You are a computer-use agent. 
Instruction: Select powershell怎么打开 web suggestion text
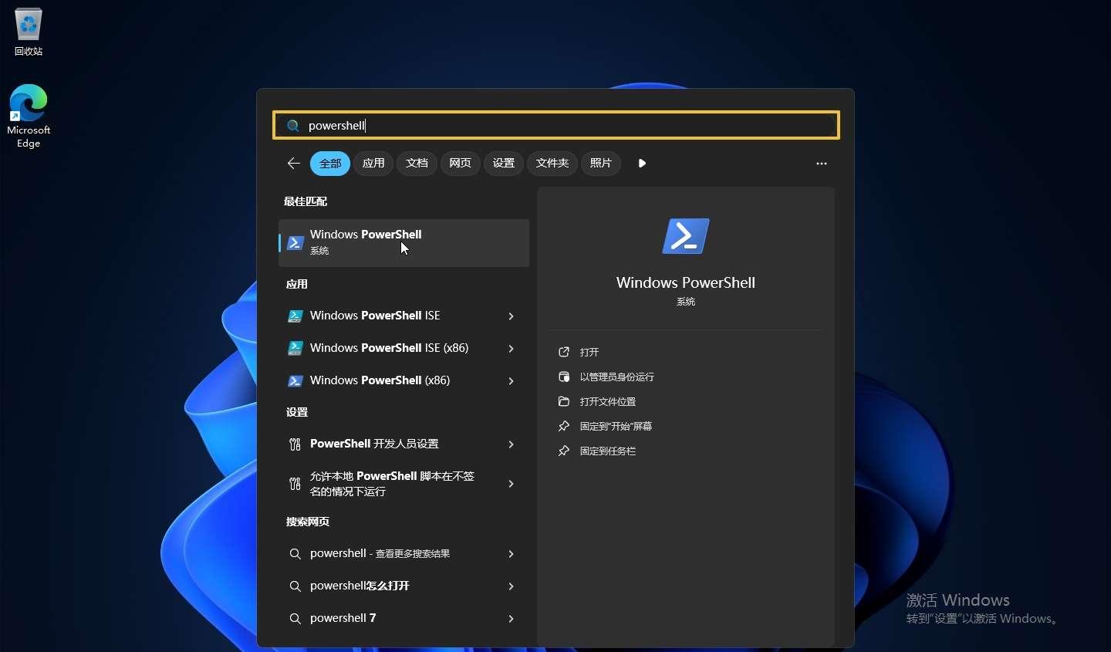click(x=360, y=586)
